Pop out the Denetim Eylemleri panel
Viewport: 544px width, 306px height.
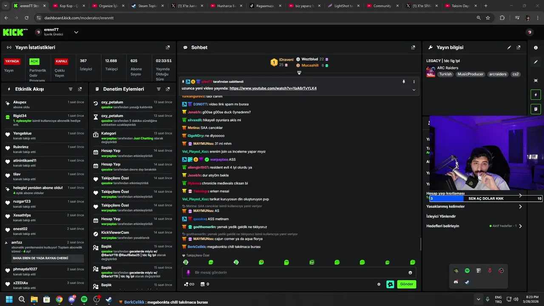click(168, 89)
